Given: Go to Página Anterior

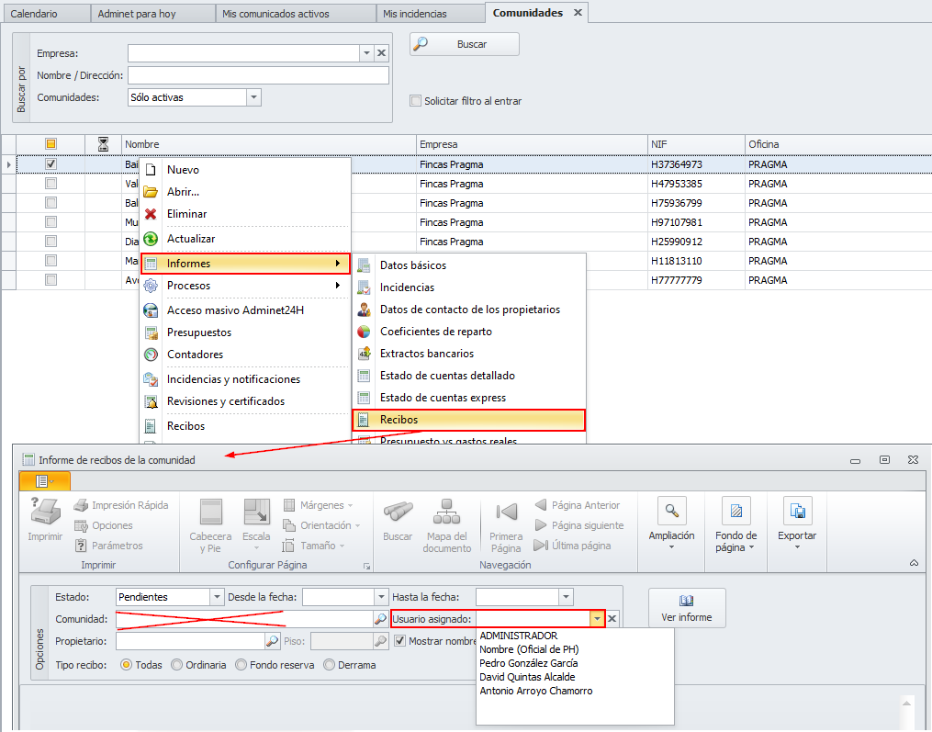Looking at the screenshot, I should [577, 505].
